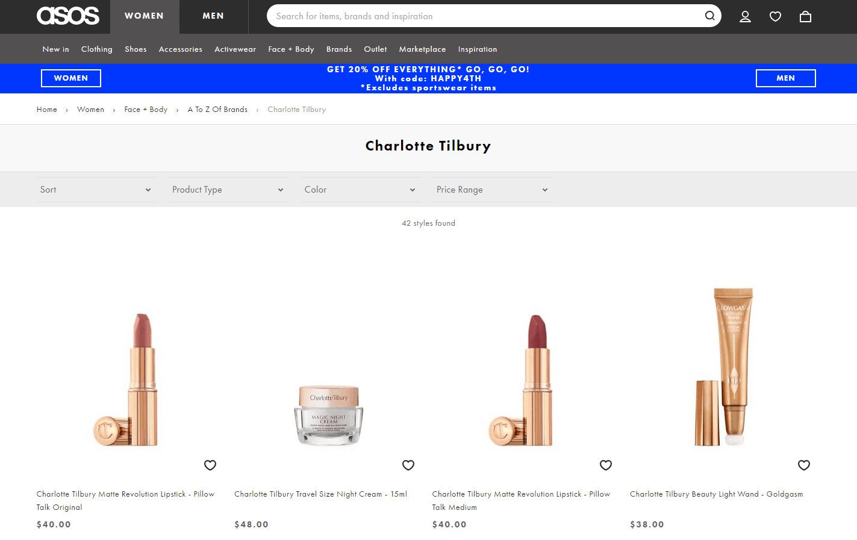Open the Sort dropdown
The image size is (857, 540).
click(96, 190)
